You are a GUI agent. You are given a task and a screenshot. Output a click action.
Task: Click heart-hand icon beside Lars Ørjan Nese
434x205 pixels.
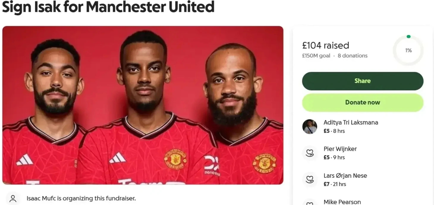[x=310, y=179]
